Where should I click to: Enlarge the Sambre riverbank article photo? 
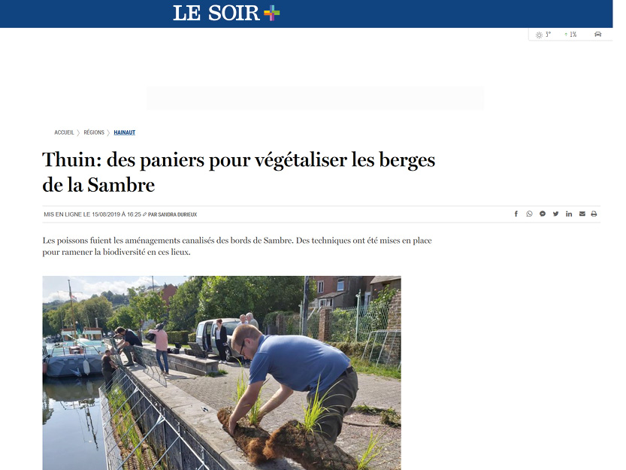coord(222,373)
